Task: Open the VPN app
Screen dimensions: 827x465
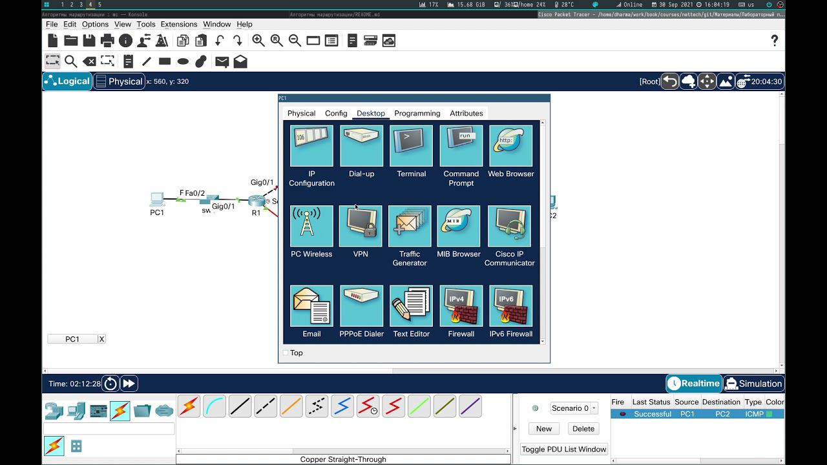Action: (361, 226)
